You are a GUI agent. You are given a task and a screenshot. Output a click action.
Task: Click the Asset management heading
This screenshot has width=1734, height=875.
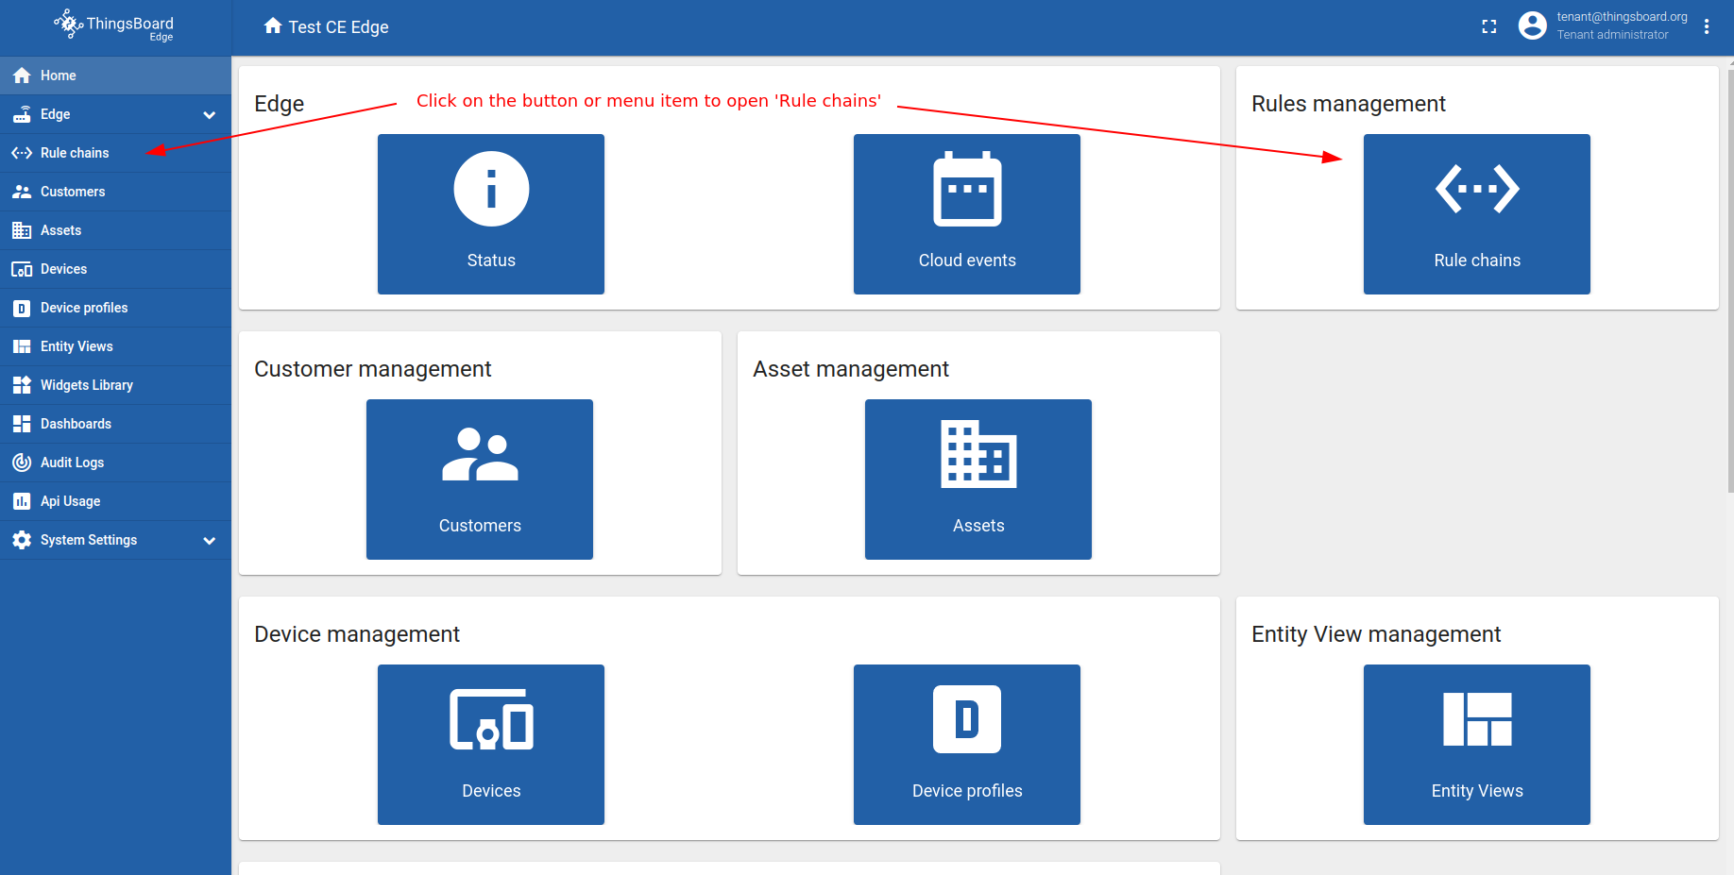[x=851, y=369]
